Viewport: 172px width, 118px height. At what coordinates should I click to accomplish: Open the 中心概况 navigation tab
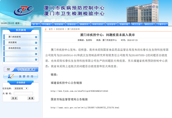(x=46, y=24)
